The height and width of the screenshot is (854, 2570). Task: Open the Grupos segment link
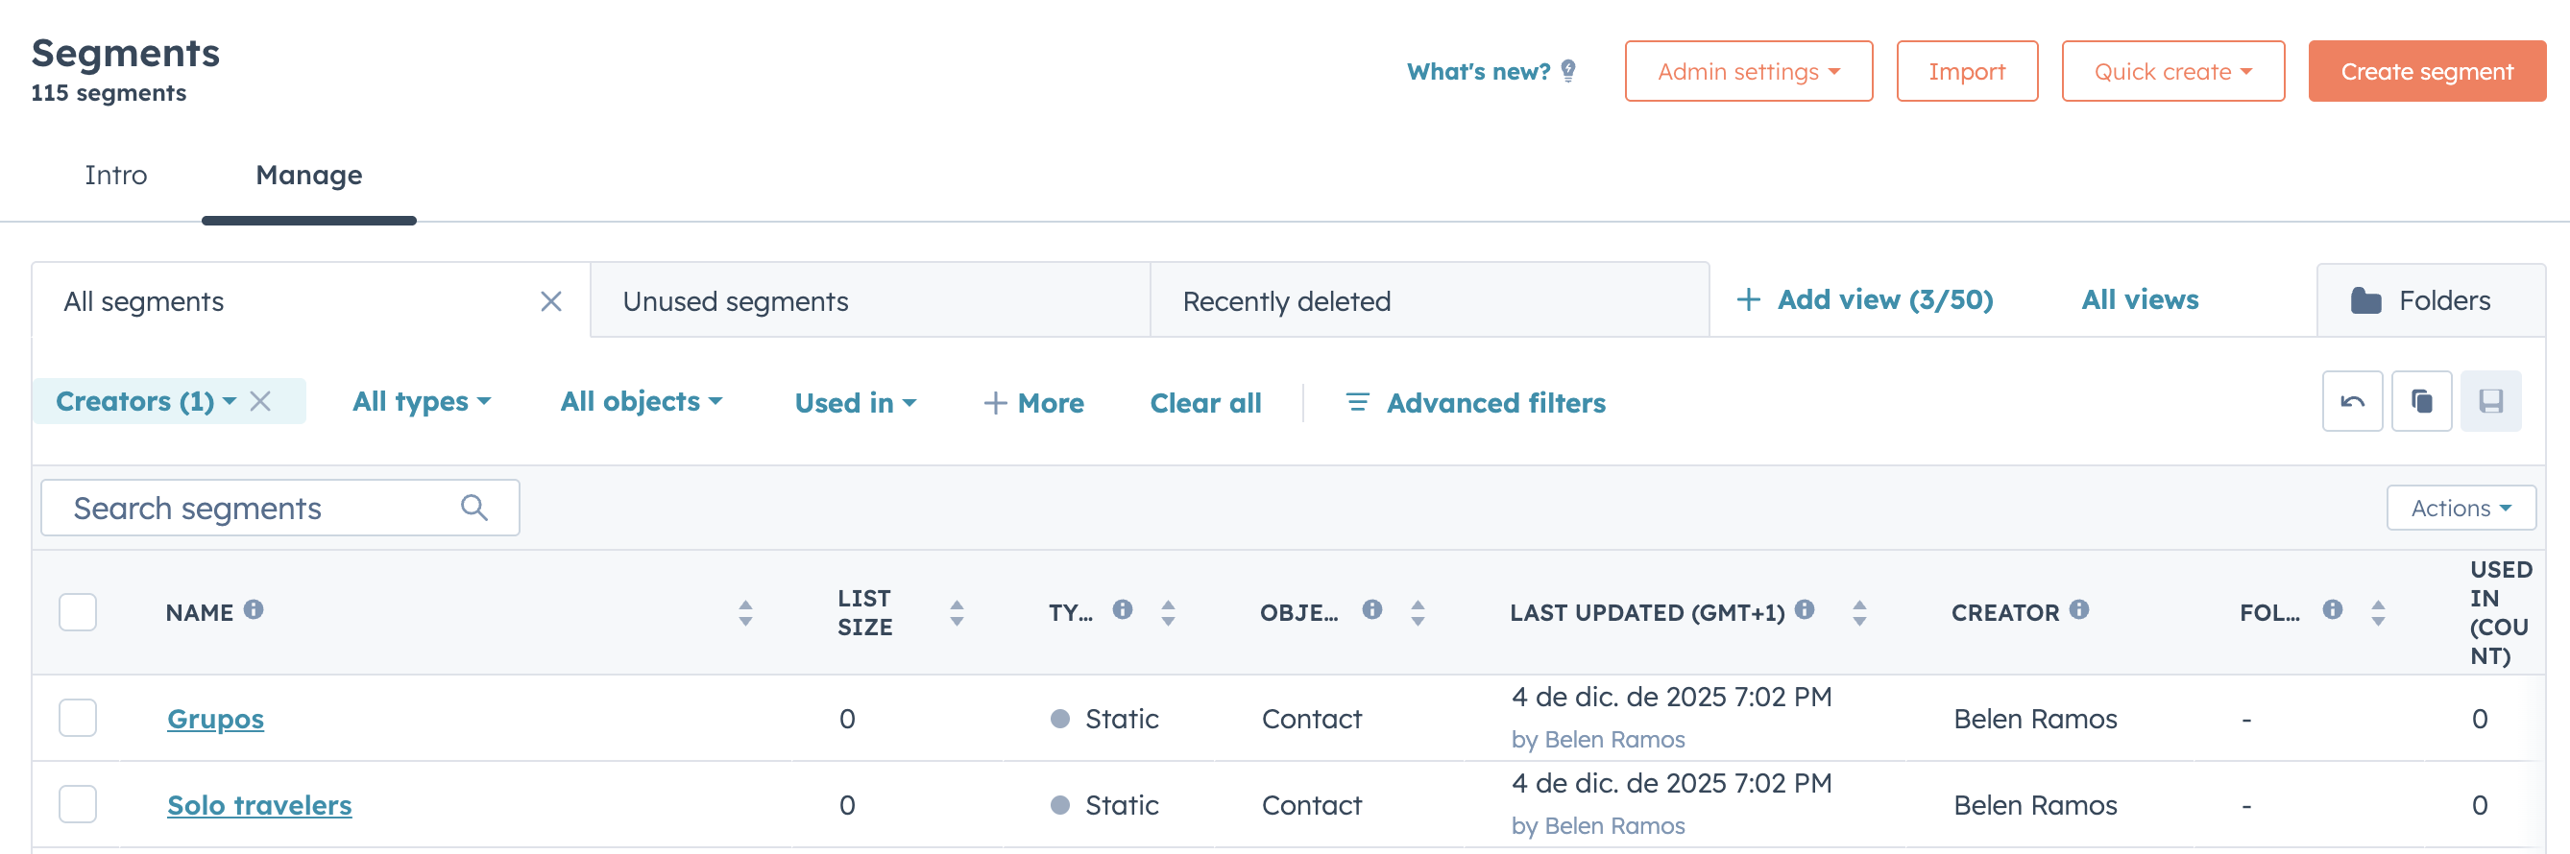click(x=215, y=719)
